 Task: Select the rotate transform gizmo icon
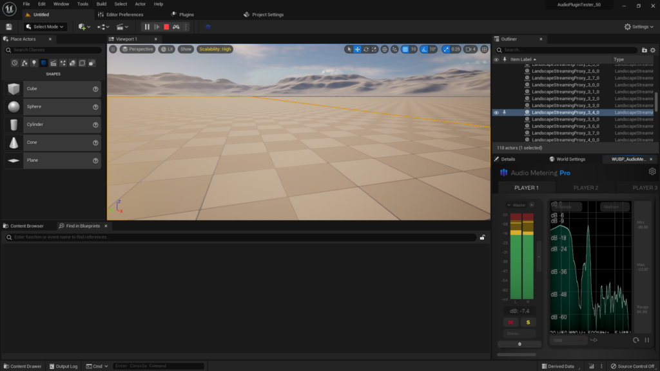coord(366,49)
